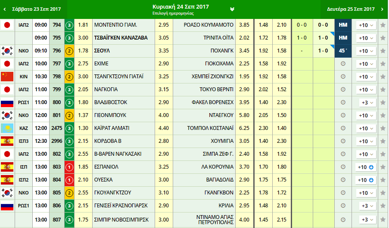Click the Kazakhstan flag beside Καϊράτ Αλματί
This screenshot has width=389, height=228.
6,128
